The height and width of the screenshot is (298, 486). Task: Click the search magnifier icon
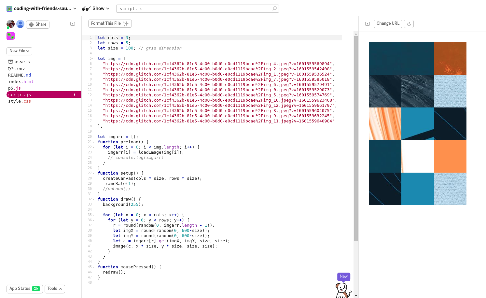pos(274,8)
